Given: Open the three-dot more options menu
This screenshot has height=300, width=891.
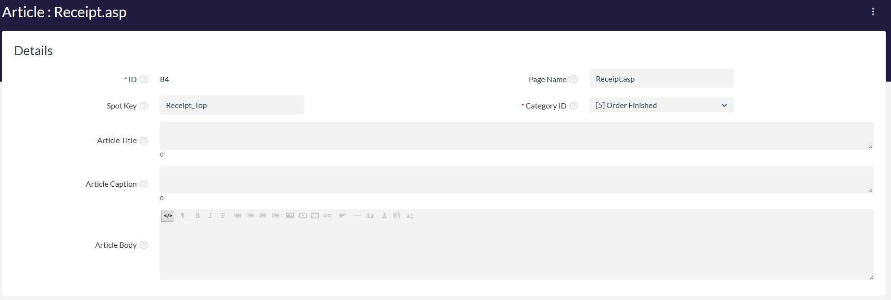Looking at the screenshot, I should pyautogui.click(x=873, y=12).
